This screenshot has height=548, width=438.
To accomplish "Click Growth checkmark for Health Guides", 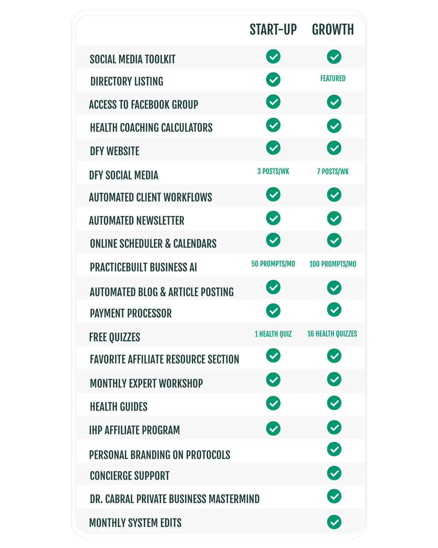I will pos(334,403).
